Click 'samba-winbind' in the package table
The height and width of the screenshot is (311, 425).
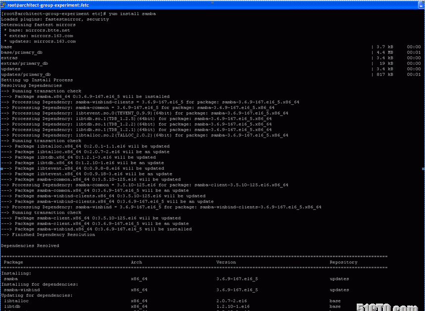coord(22,290)
